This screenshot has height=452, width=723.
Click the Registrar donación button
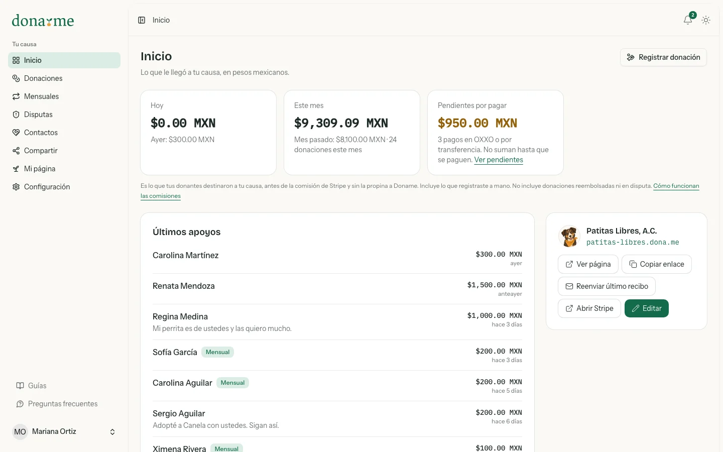click(x=663, y=57)
